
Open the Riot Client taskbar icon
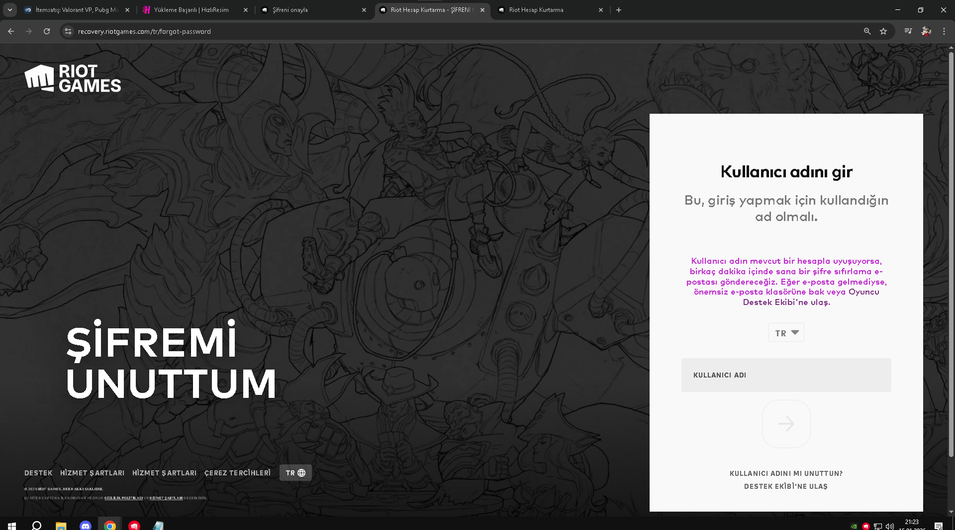pos(134,526)
